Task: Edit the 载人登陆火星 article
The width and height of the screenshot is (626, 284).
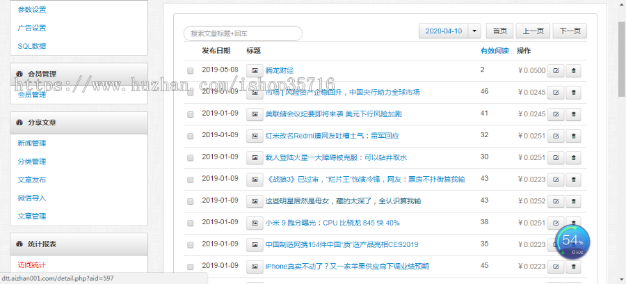Action: pyautogui.click(x=556, y=158)
